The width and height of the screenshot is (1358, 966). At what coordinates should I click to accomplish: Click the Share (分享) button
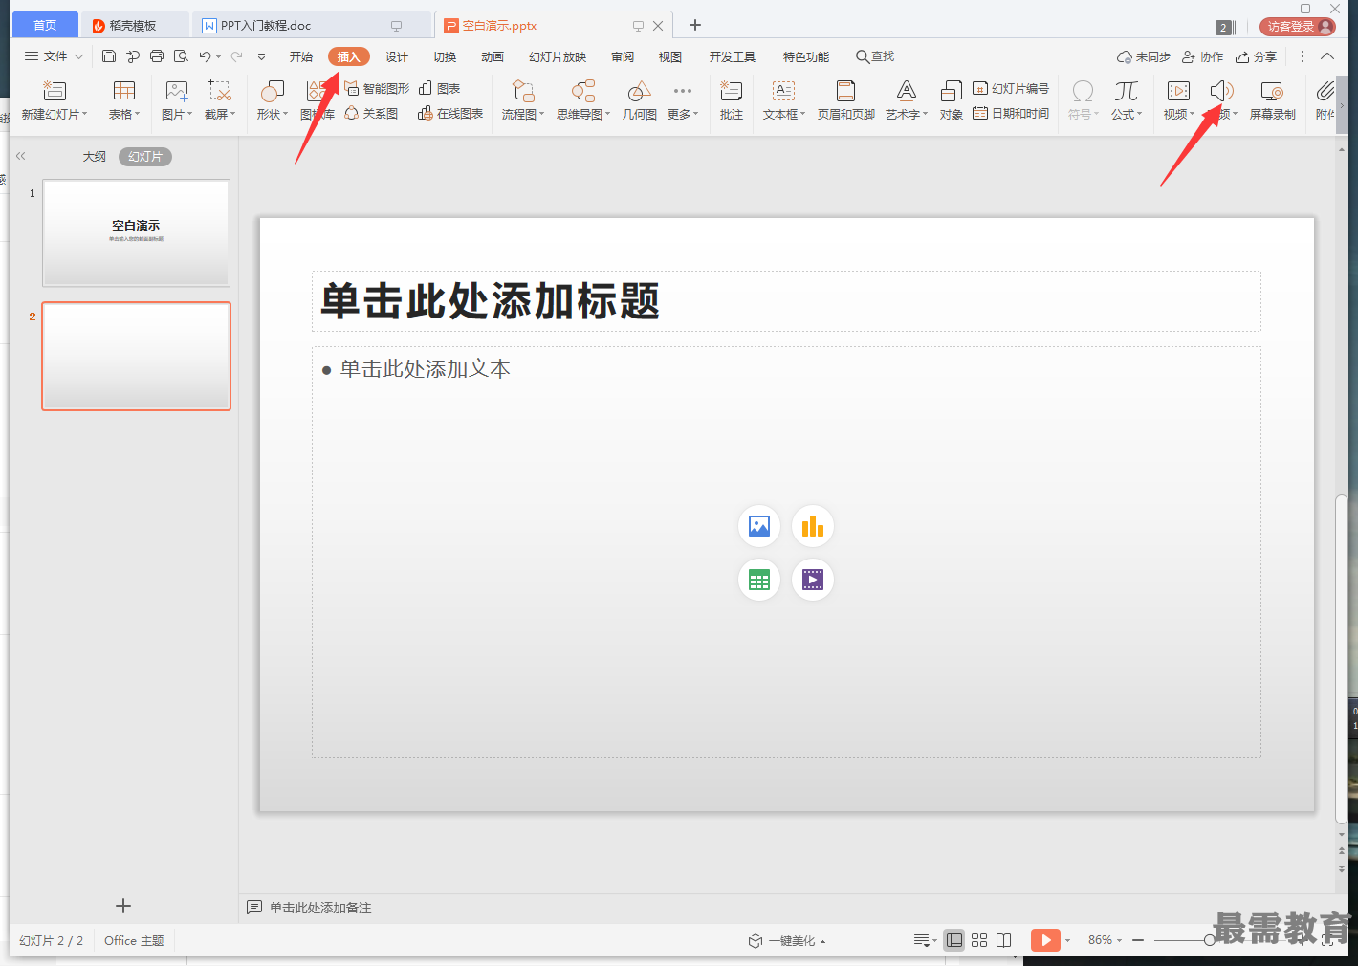coord(1256,56)
